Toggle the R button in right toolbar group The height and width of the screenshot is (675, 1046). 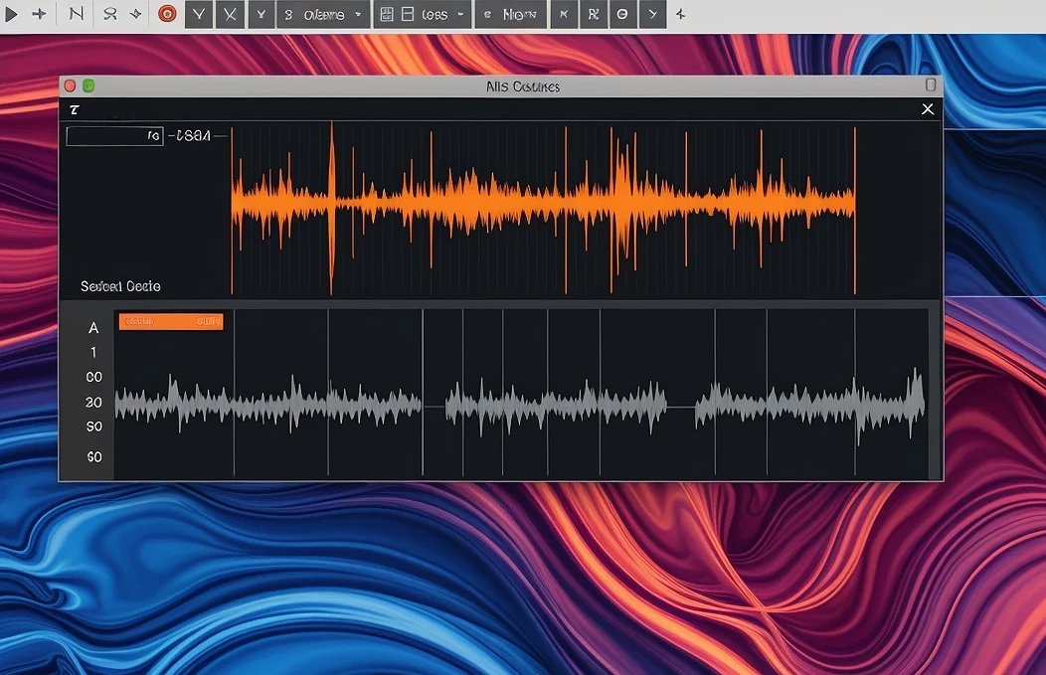(593, 15)
